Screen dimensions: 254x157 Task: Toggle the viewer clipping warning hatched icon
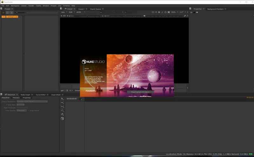click(159, 12)
